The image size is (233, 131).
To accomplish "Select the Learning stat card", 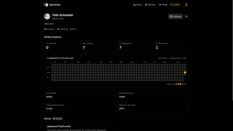I will pyautogui.click(x=98, y=46).
